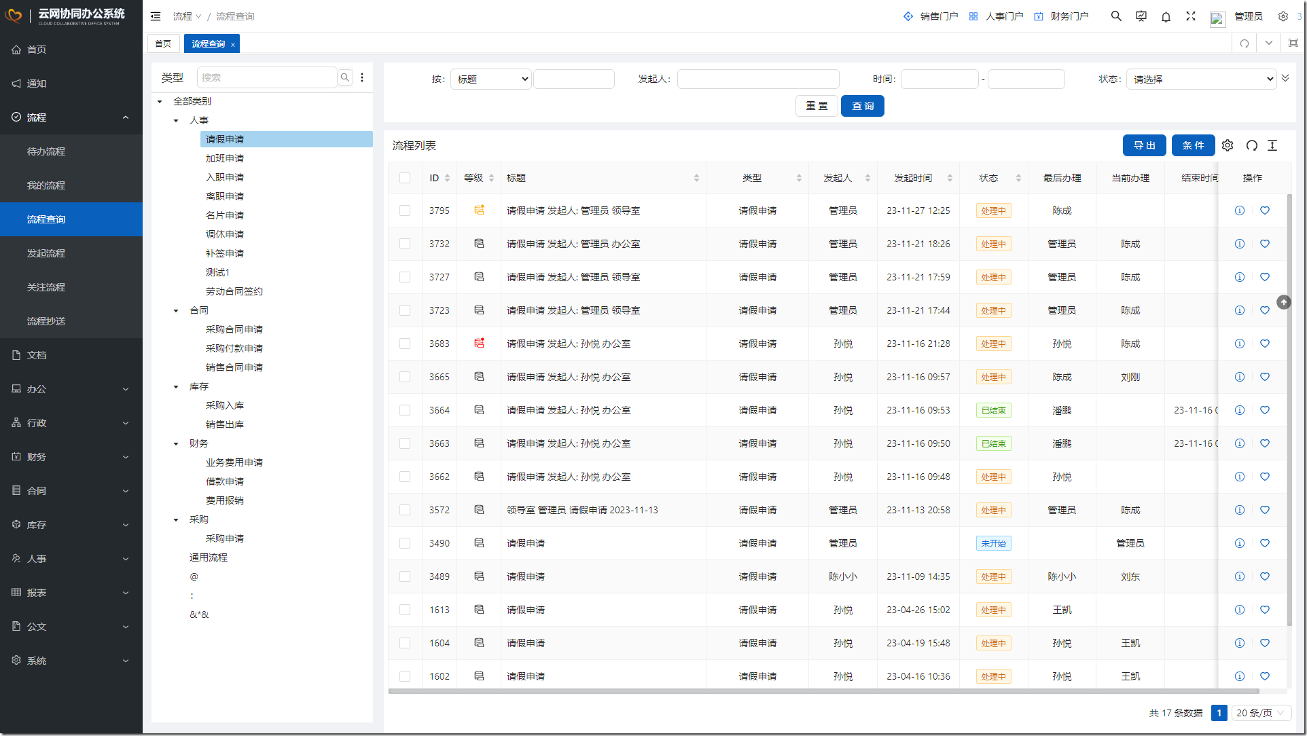The height and width of the screenshot is (736, 1307).
Task: Open the category tree three-dot menu
Action: click(x=362, y=77)
